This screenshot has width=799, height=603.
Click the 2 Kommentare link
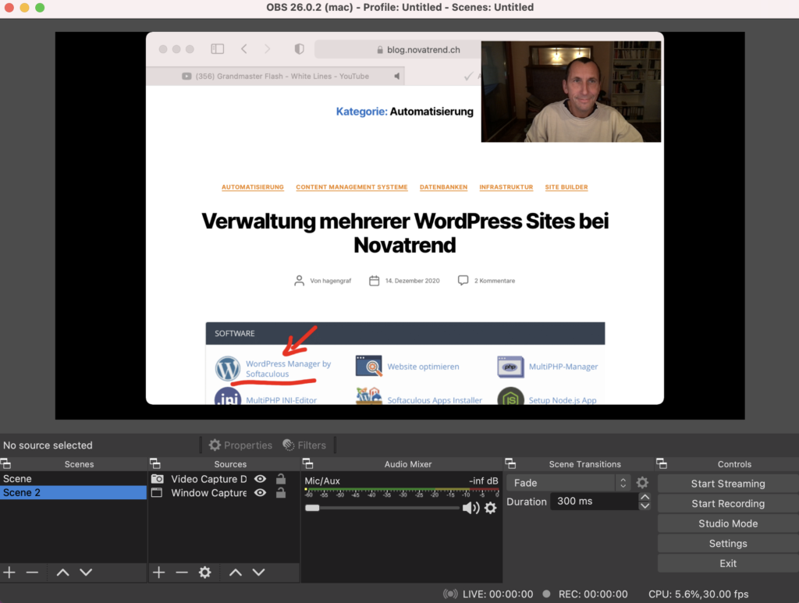[494, 281]
